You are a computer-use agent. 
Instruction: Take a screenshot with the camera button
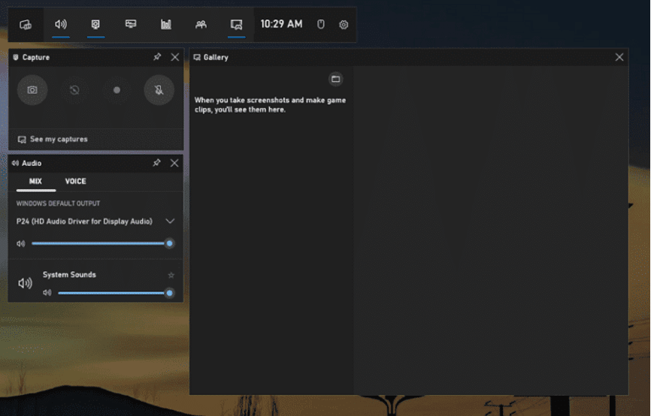point(32,90)
